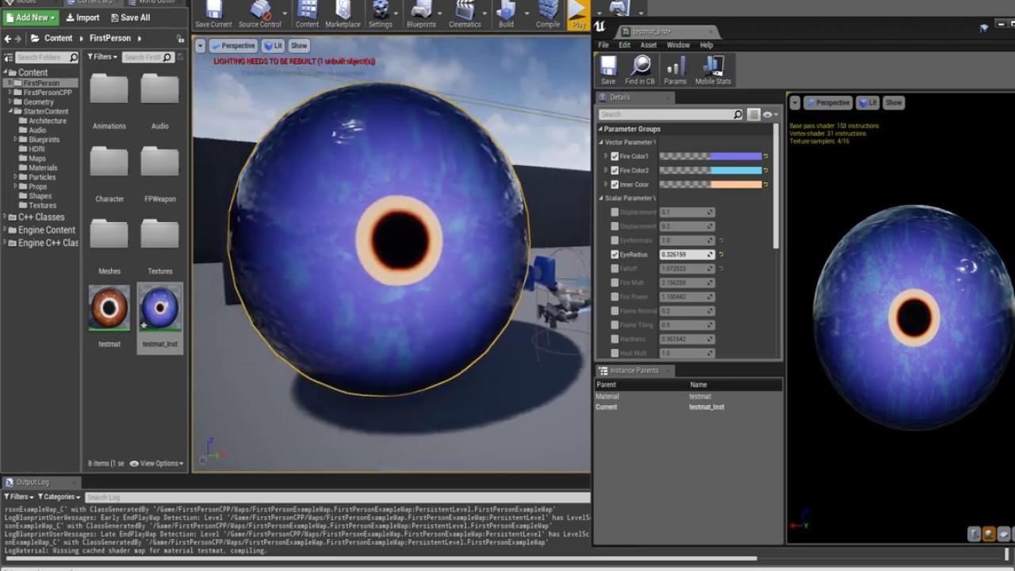Open the Edit menu in material editor

click(x=625, y=45)
